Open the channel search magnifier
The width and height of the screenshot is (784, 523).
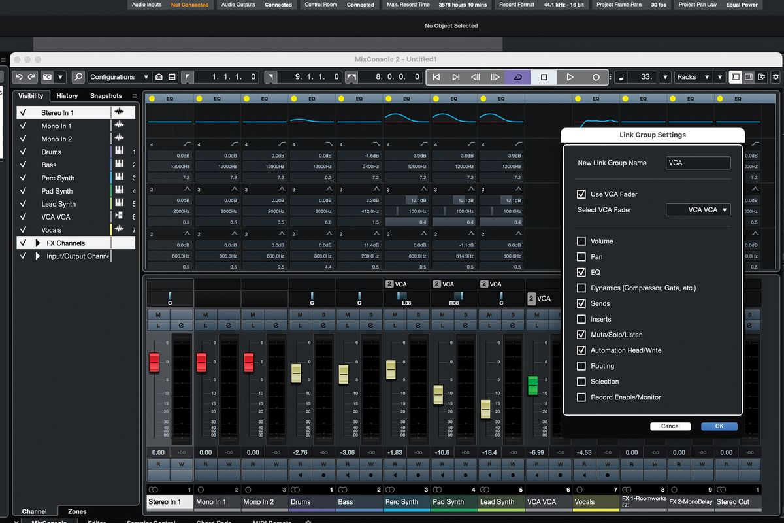point(78,76)
